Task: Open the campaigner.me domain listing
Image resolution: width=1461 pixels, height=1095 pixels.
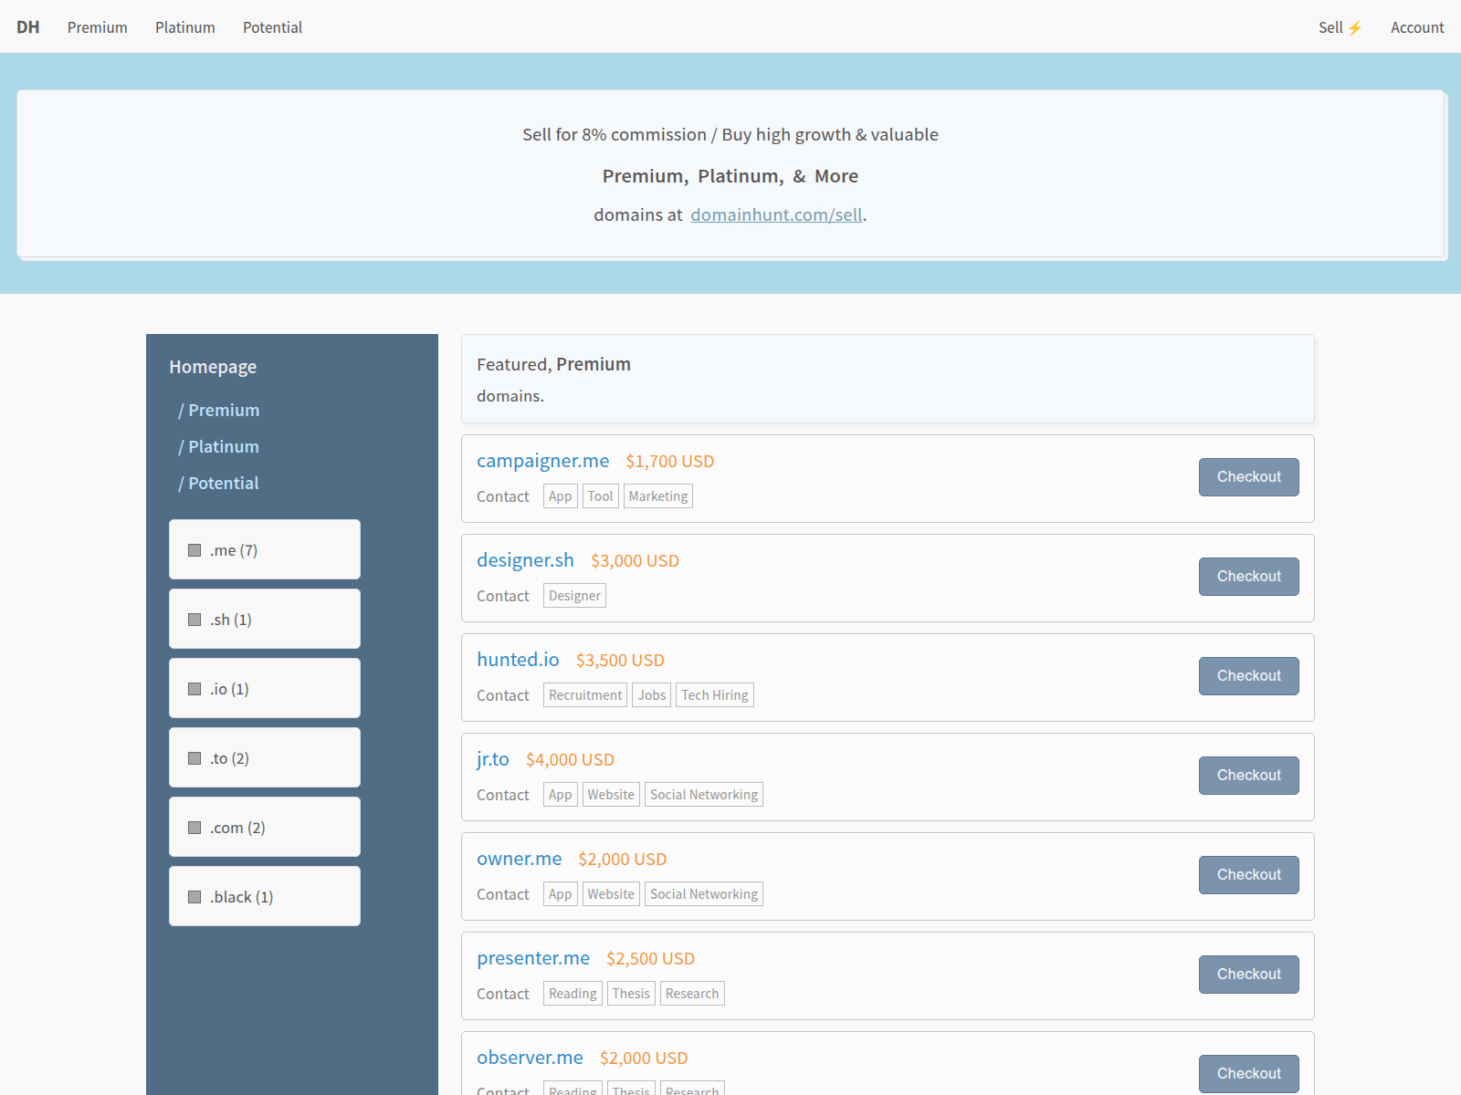Action: coord(542,461)
